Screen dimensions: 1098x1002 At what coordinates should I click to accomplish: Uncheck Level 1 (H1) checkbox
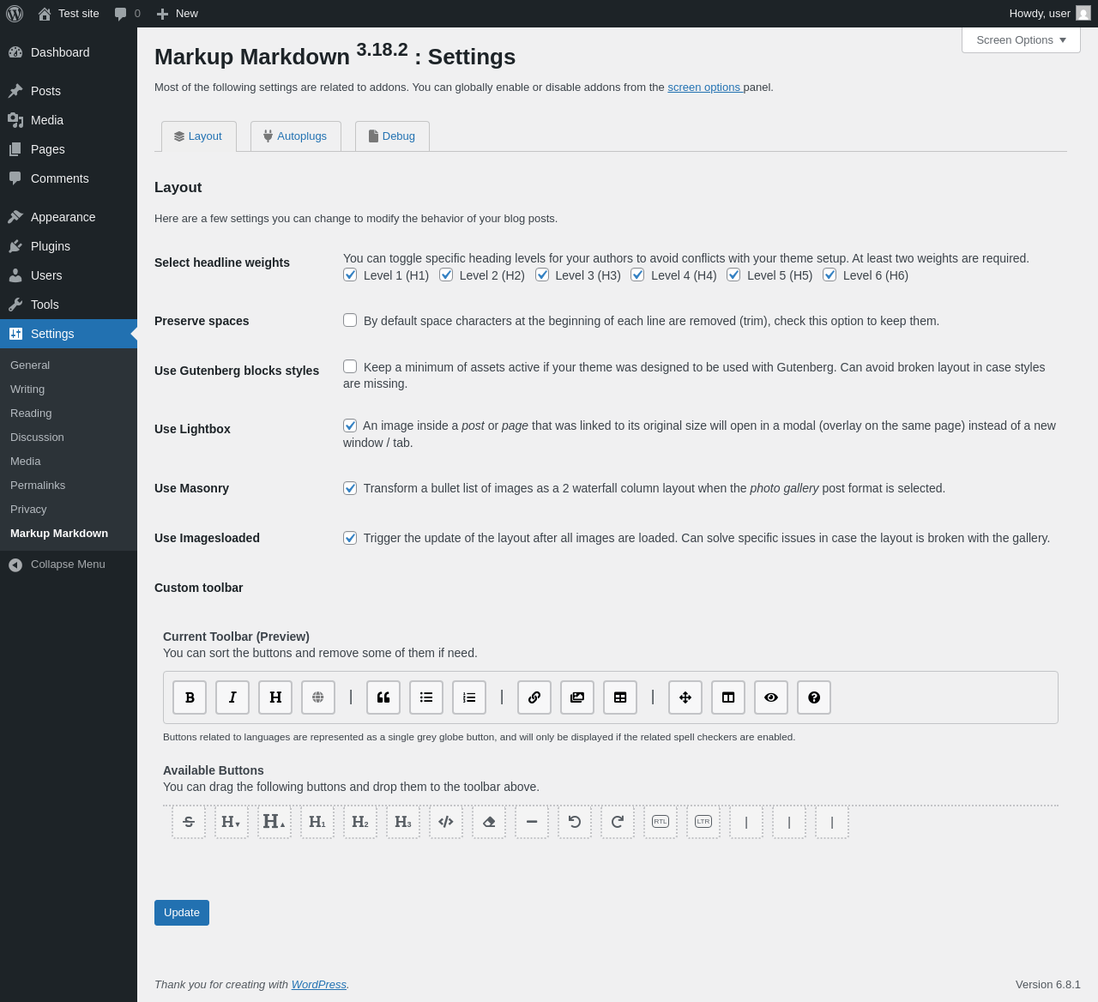coord(350,275)
